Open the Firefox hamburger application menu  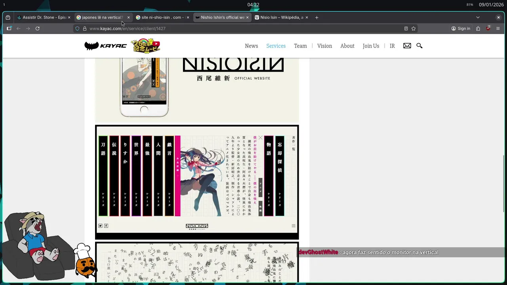tap(498, 28)
